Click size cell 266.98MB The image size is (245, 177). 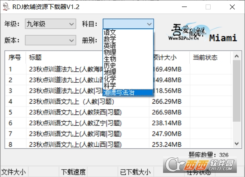[167, 112]
